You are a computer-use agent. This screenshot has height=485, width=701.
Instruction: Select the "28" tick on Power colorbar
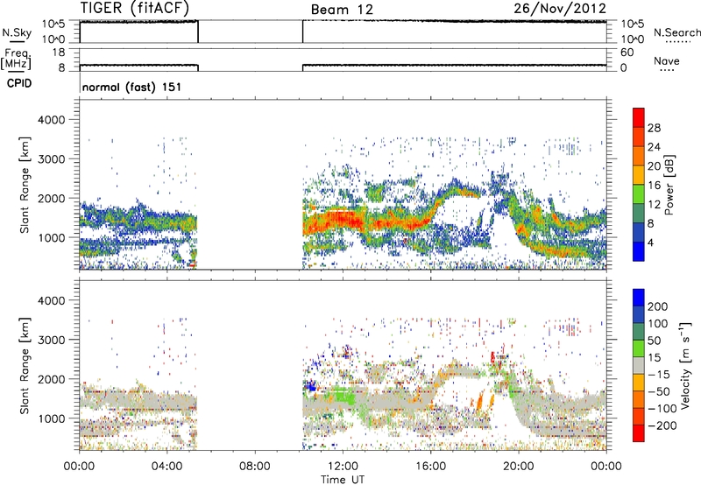pos(654,128)
